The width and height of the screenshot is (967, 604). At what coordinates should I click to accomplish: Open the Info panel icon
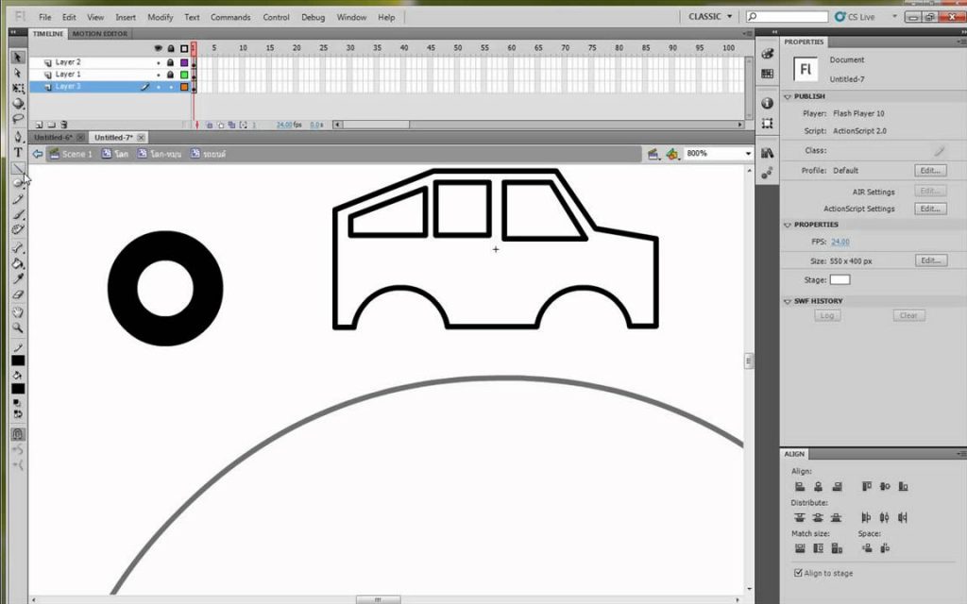click(x=767, y=103)
